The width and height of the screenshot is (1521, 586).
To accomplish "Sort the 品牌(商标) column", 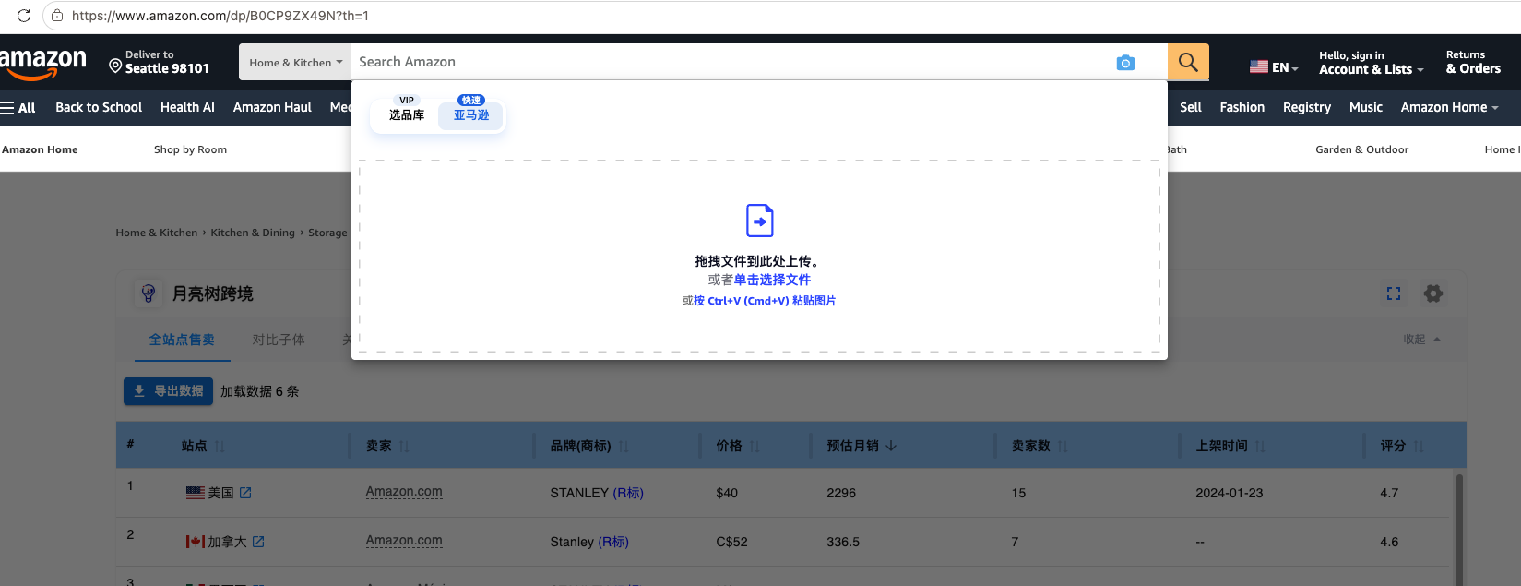I will coord(624,447).
